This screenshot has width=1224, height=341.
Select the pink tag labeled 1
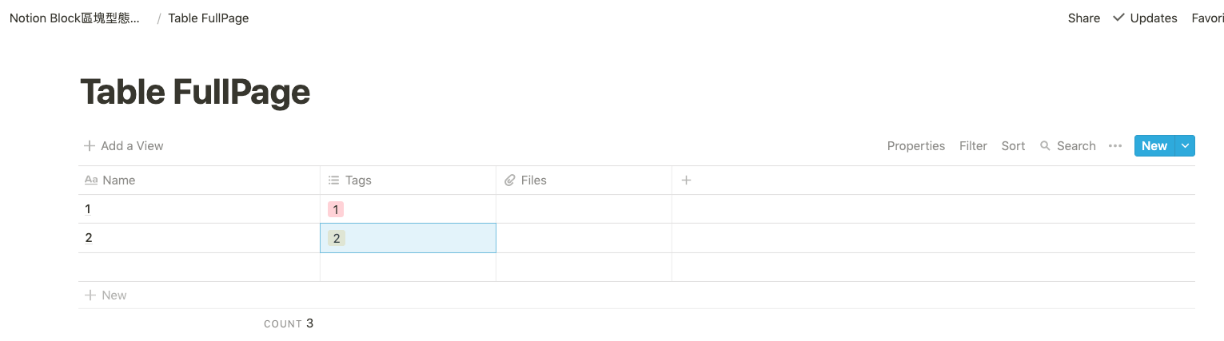coord(336,209)
